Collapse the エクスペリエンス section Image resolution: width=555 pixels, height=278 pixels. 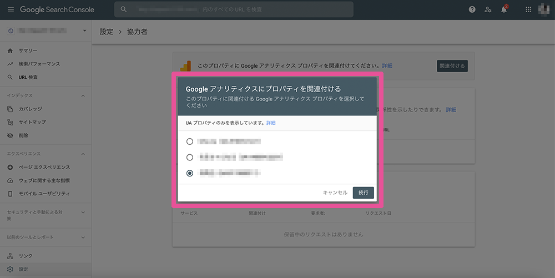pyautogui.click(x=83, y=154)
